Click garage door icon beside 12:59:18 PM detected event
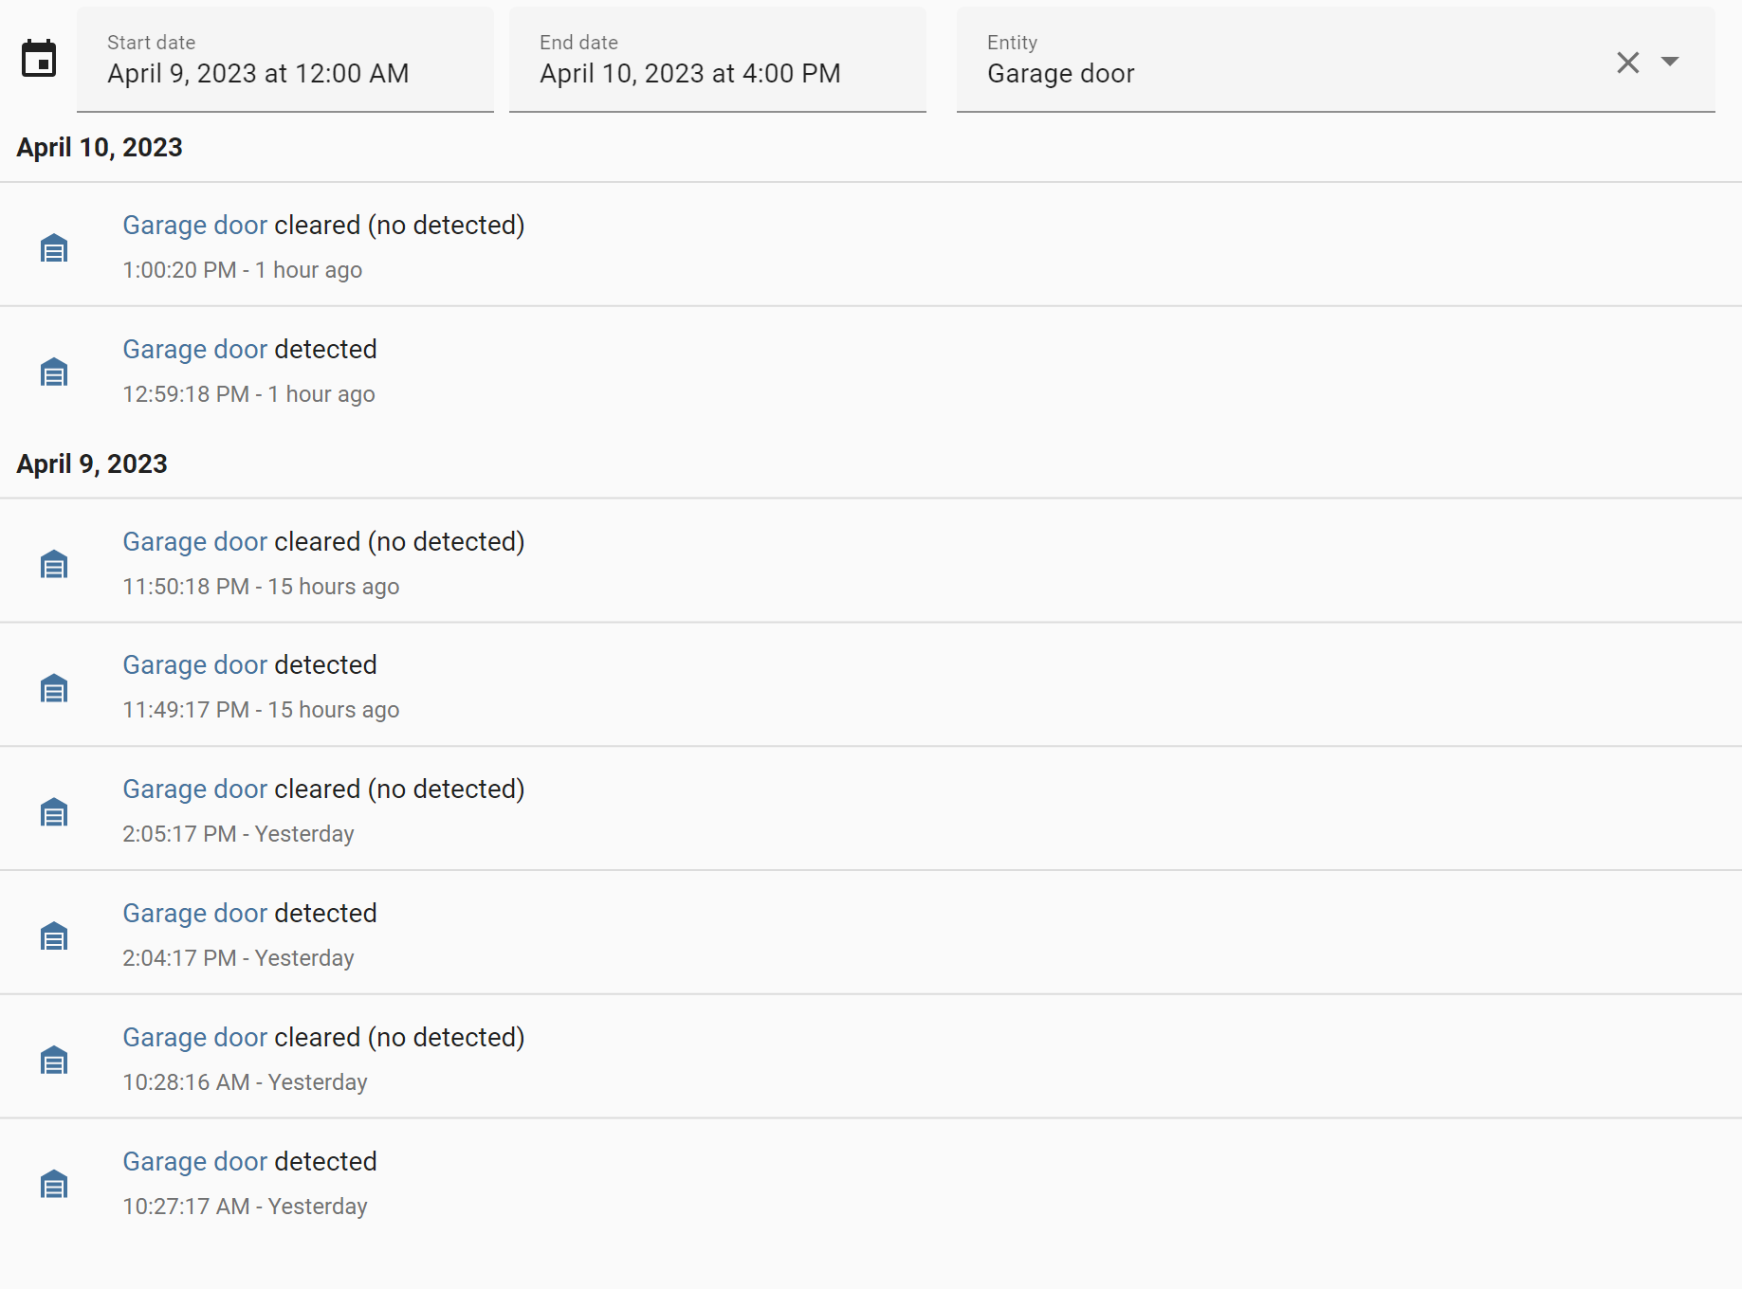Viewport: 1742px width, 1289px height. pos(54,372)
